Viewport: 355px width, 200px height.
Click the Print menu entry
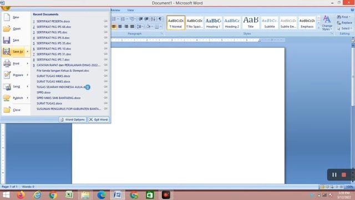coord(16,63)
